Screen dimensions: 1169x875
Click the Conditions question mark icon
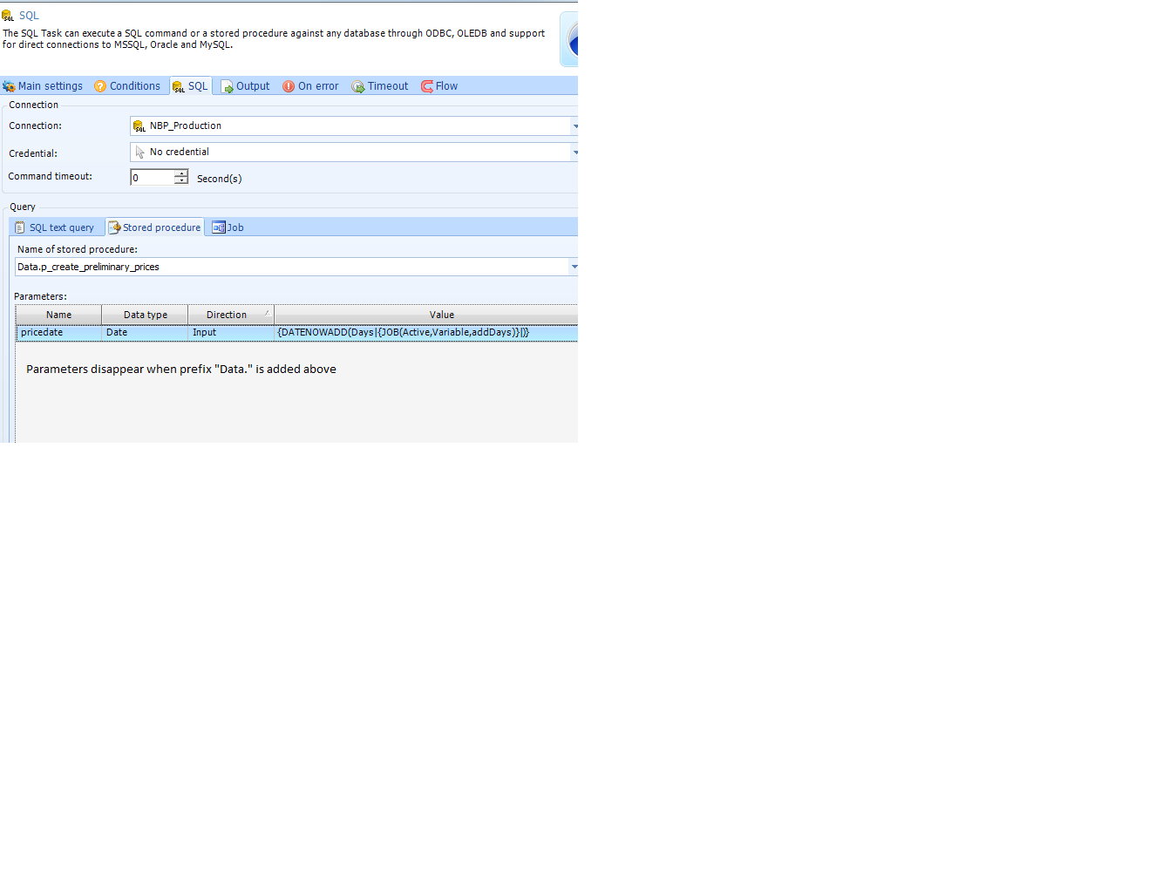coord(100,86)
